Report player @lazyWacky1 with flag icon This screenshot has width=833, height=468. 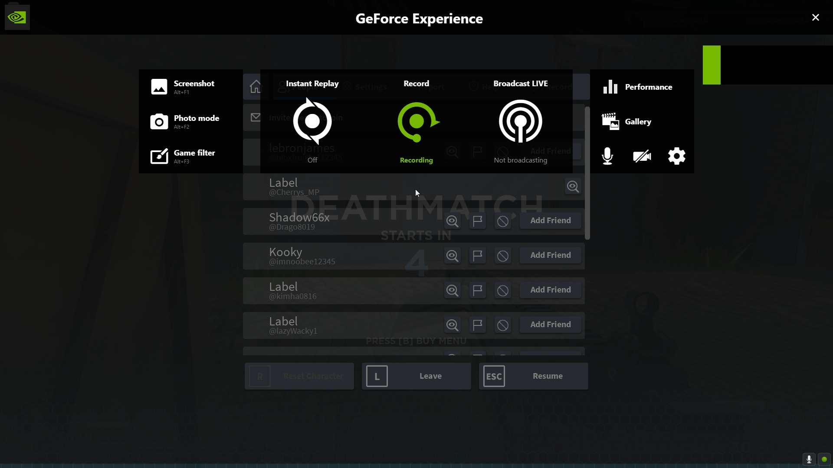click(477, 325)
